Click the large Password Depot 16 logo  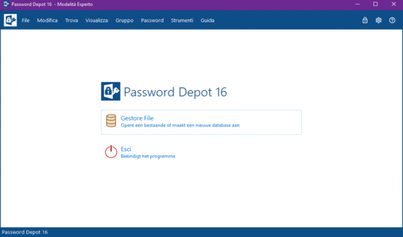[111, 92]
